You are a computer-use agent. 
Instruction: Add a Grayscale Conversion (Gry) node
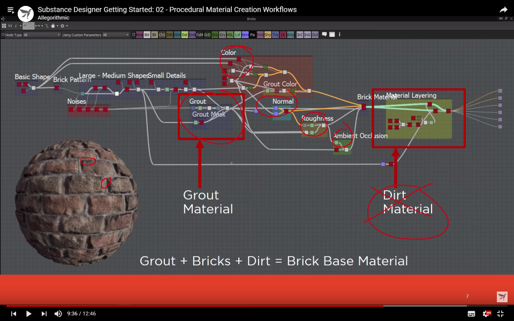(x=222, y=35)
